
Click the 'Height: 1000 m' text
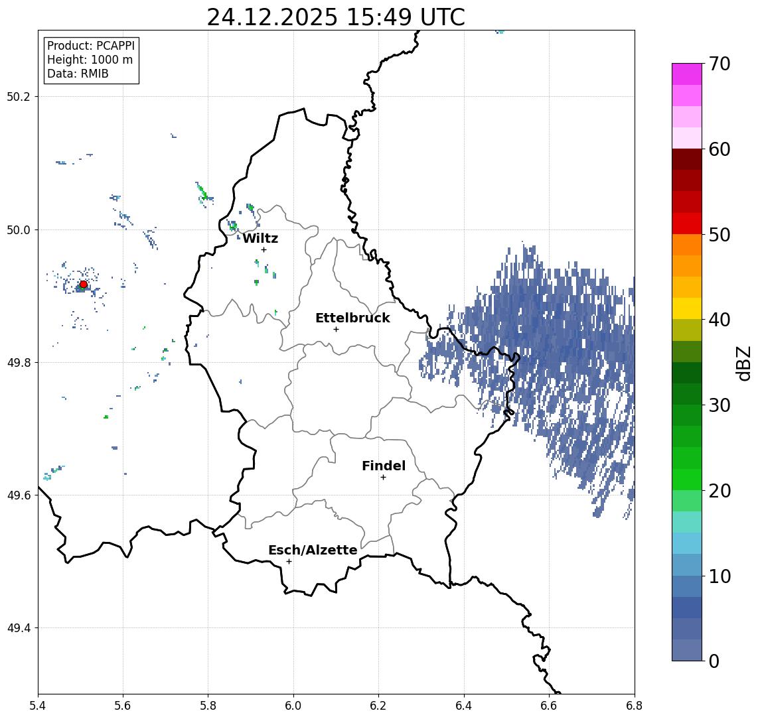(90, 60)
